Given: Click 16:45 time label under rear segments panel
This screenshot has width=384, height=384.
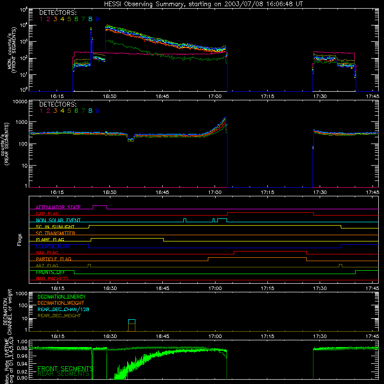Looking at the screenshot, I should tap(162, 192).
